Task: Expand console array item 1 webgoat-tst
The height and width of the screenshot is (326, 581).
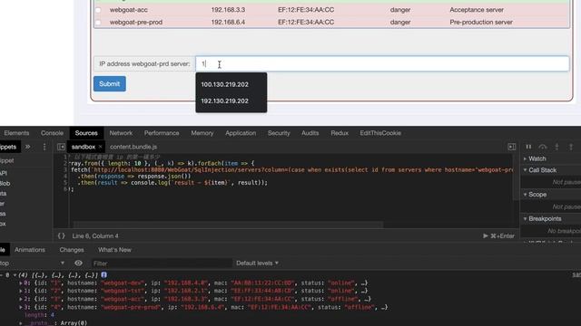Action: click(21, 291)
